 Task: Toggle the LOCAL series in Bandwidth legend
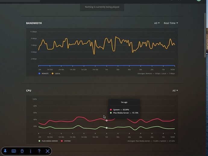pos(56,74)
